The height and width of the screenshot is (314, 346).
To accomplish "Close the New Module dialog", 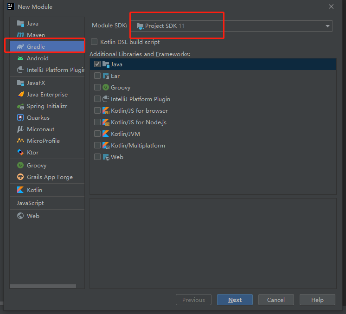I will [x=331, y=6].
